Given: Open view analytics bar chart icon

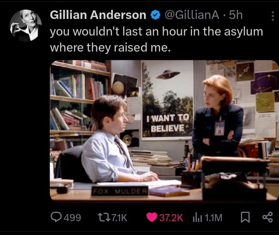Looking at the screenshot, I should [197, 217].
